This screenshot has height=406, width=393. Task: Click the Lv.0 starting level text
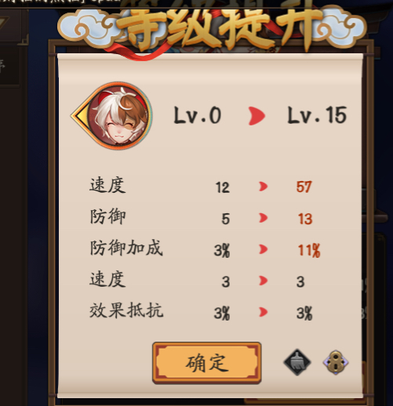pyautogui.click(x=198, y=115)
